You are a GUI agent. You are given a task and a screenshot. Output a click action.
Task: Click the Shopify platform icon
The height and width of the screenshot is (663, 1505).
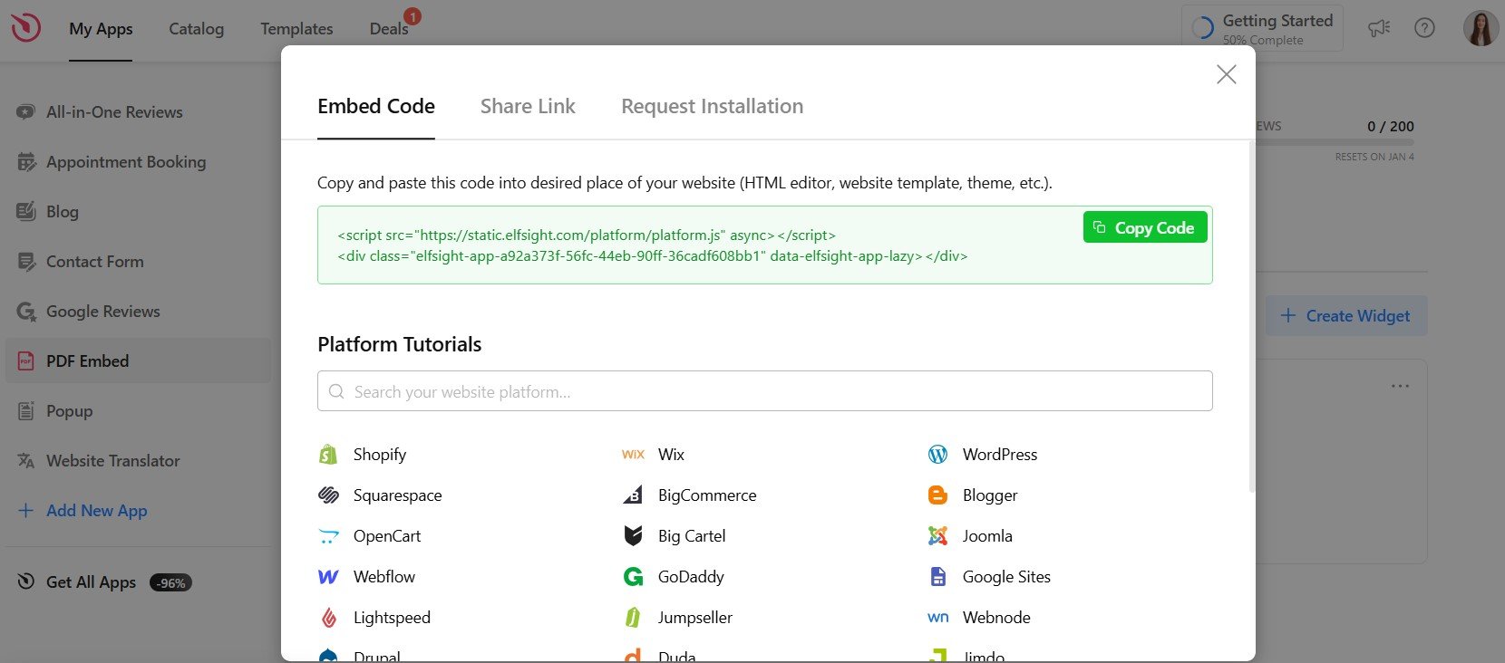[328, 455]
